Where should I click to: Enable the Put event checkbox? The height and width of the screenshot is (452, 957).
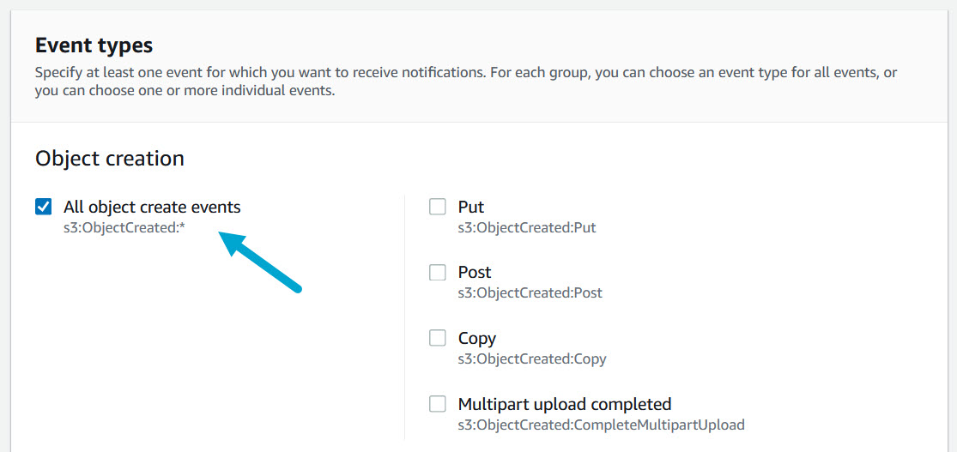[x=438, y=207]
